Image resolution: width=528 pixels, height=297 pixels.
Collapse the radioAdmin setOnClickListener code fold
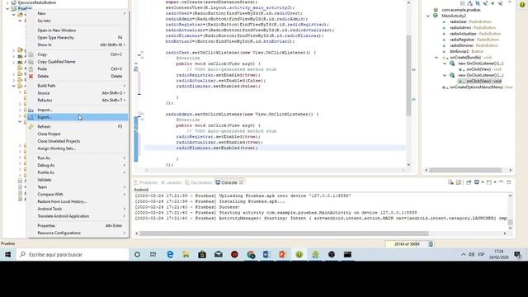coord(142,114)
